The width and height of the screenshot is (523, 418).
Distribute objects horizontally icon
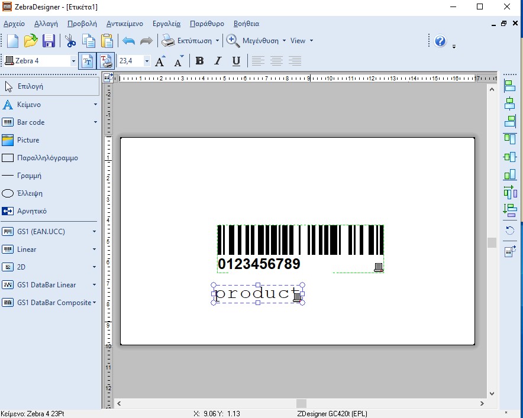pyautogui.click(x=510, y=192)
